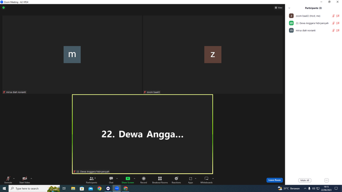Start recording with Record button
This screenshot has width=342, height=192.
point(144,180)
